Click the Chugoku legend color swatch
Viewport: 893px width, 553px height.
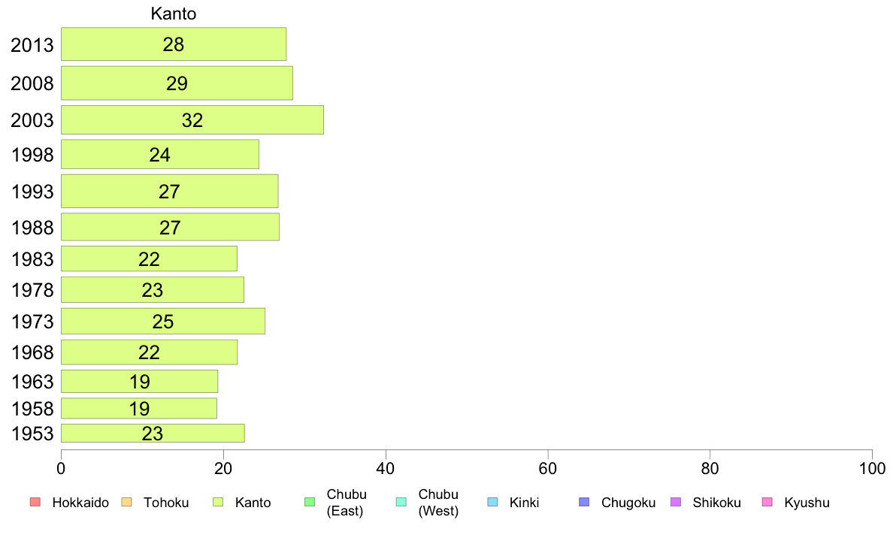click(x=584, y=502)
